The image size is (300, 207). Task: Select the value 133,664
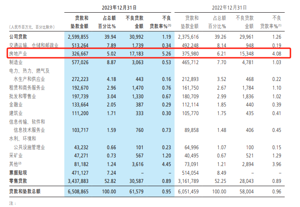pyautogui.click(x=80, y=105)
